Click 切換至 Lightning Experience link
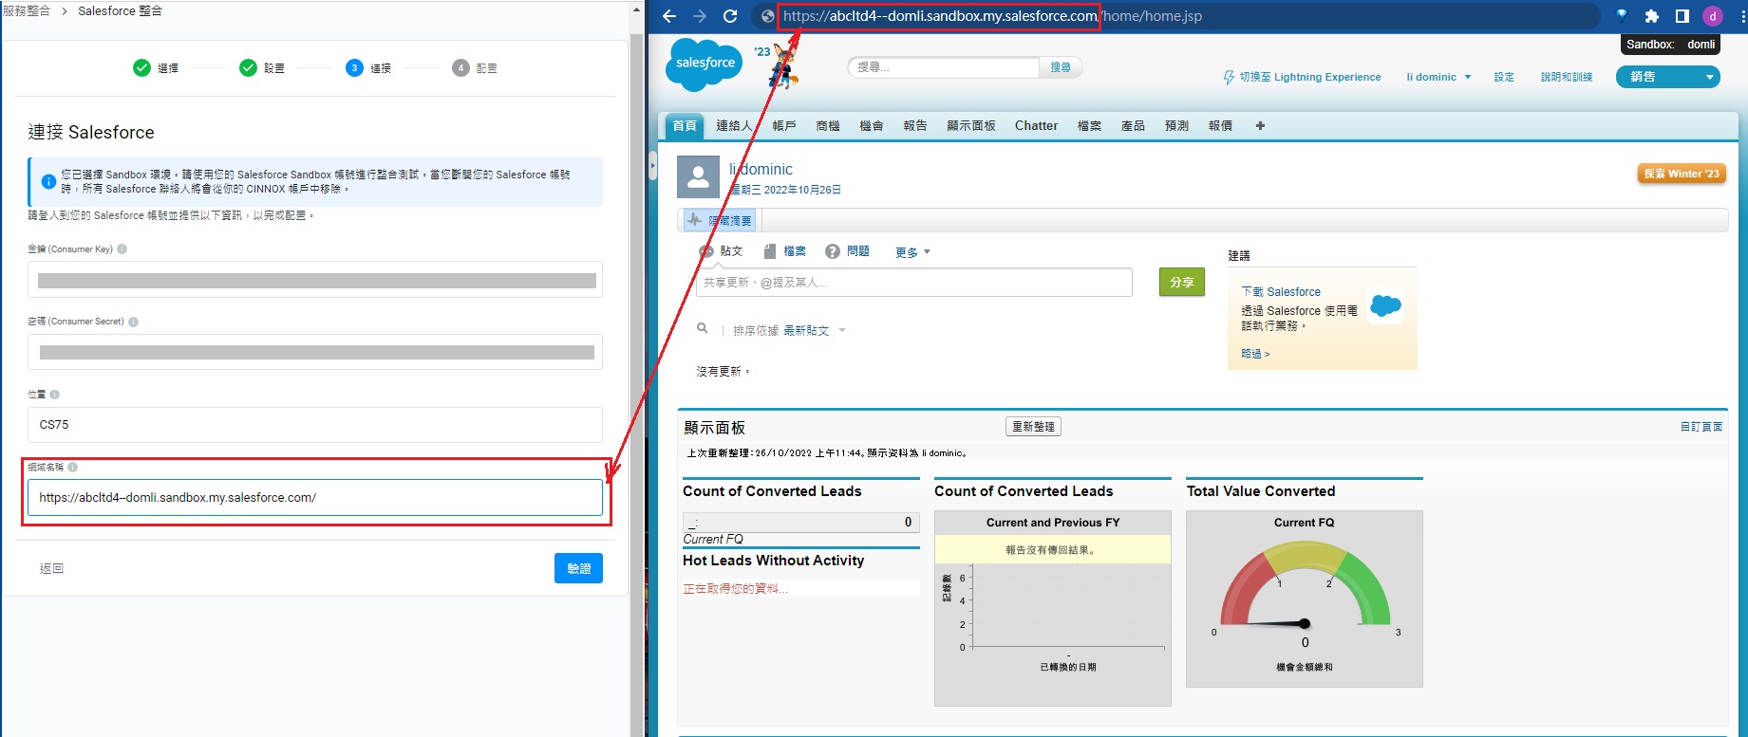The height and width of the screenshot is (737, 1748). coord(1310,78)
